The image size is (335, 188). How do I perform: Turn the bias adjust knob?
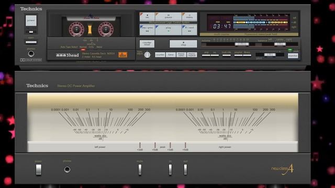click(147, 55)
